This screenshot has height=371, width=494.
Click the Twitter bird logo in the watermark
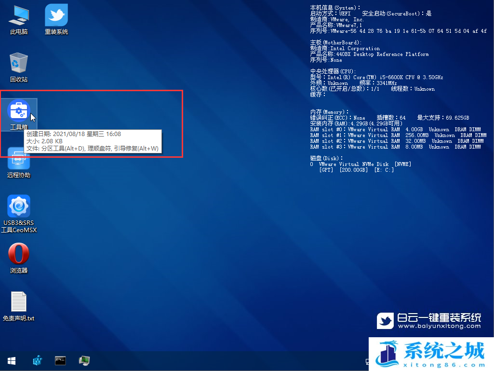point(385,321)
